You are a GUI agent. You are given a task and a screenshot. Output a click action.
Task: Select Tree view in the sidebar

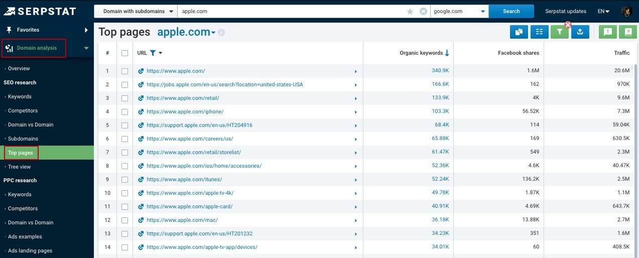tap(19, 167)
